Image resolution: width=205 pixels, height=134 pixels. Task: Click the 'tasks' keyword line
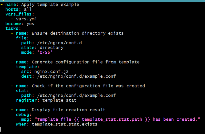pos(12,29)
